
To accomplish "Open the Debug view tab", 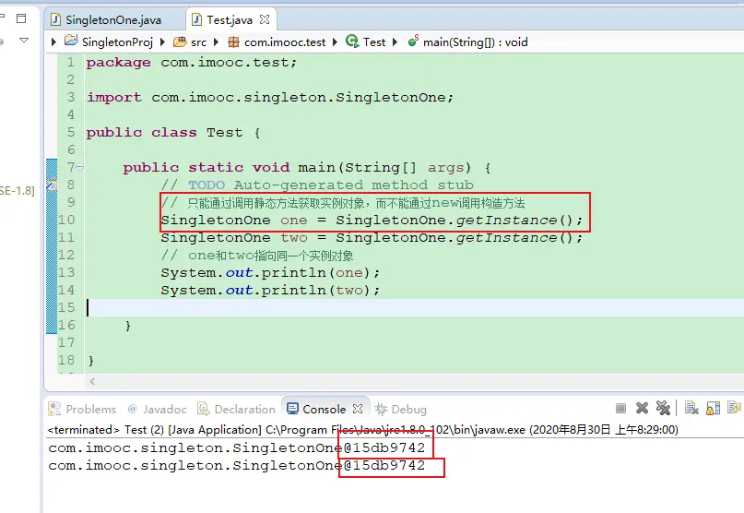I will [x=400, y=409].
